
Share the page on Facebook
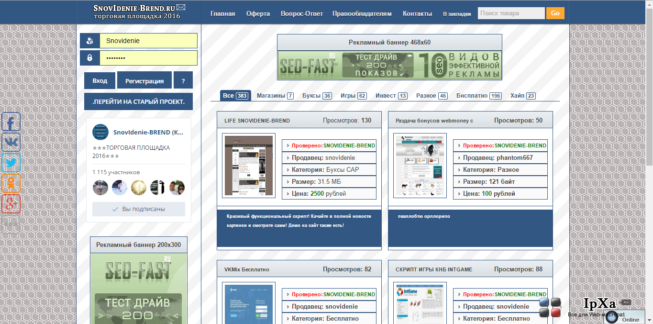click(x=11, y=122)
